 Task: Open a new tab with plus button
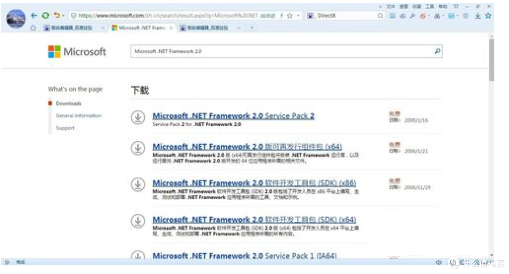(252, 28)
